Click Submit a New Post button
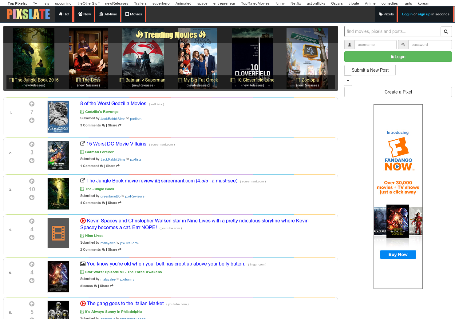455x319 pixels. pos(370,70)
